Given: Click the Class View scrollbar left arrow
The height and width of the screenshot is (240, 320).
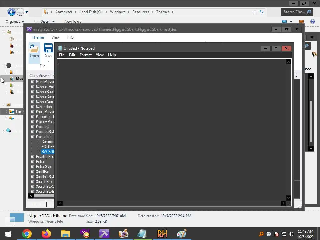Looking at the screenshot, I should [31, 196].
